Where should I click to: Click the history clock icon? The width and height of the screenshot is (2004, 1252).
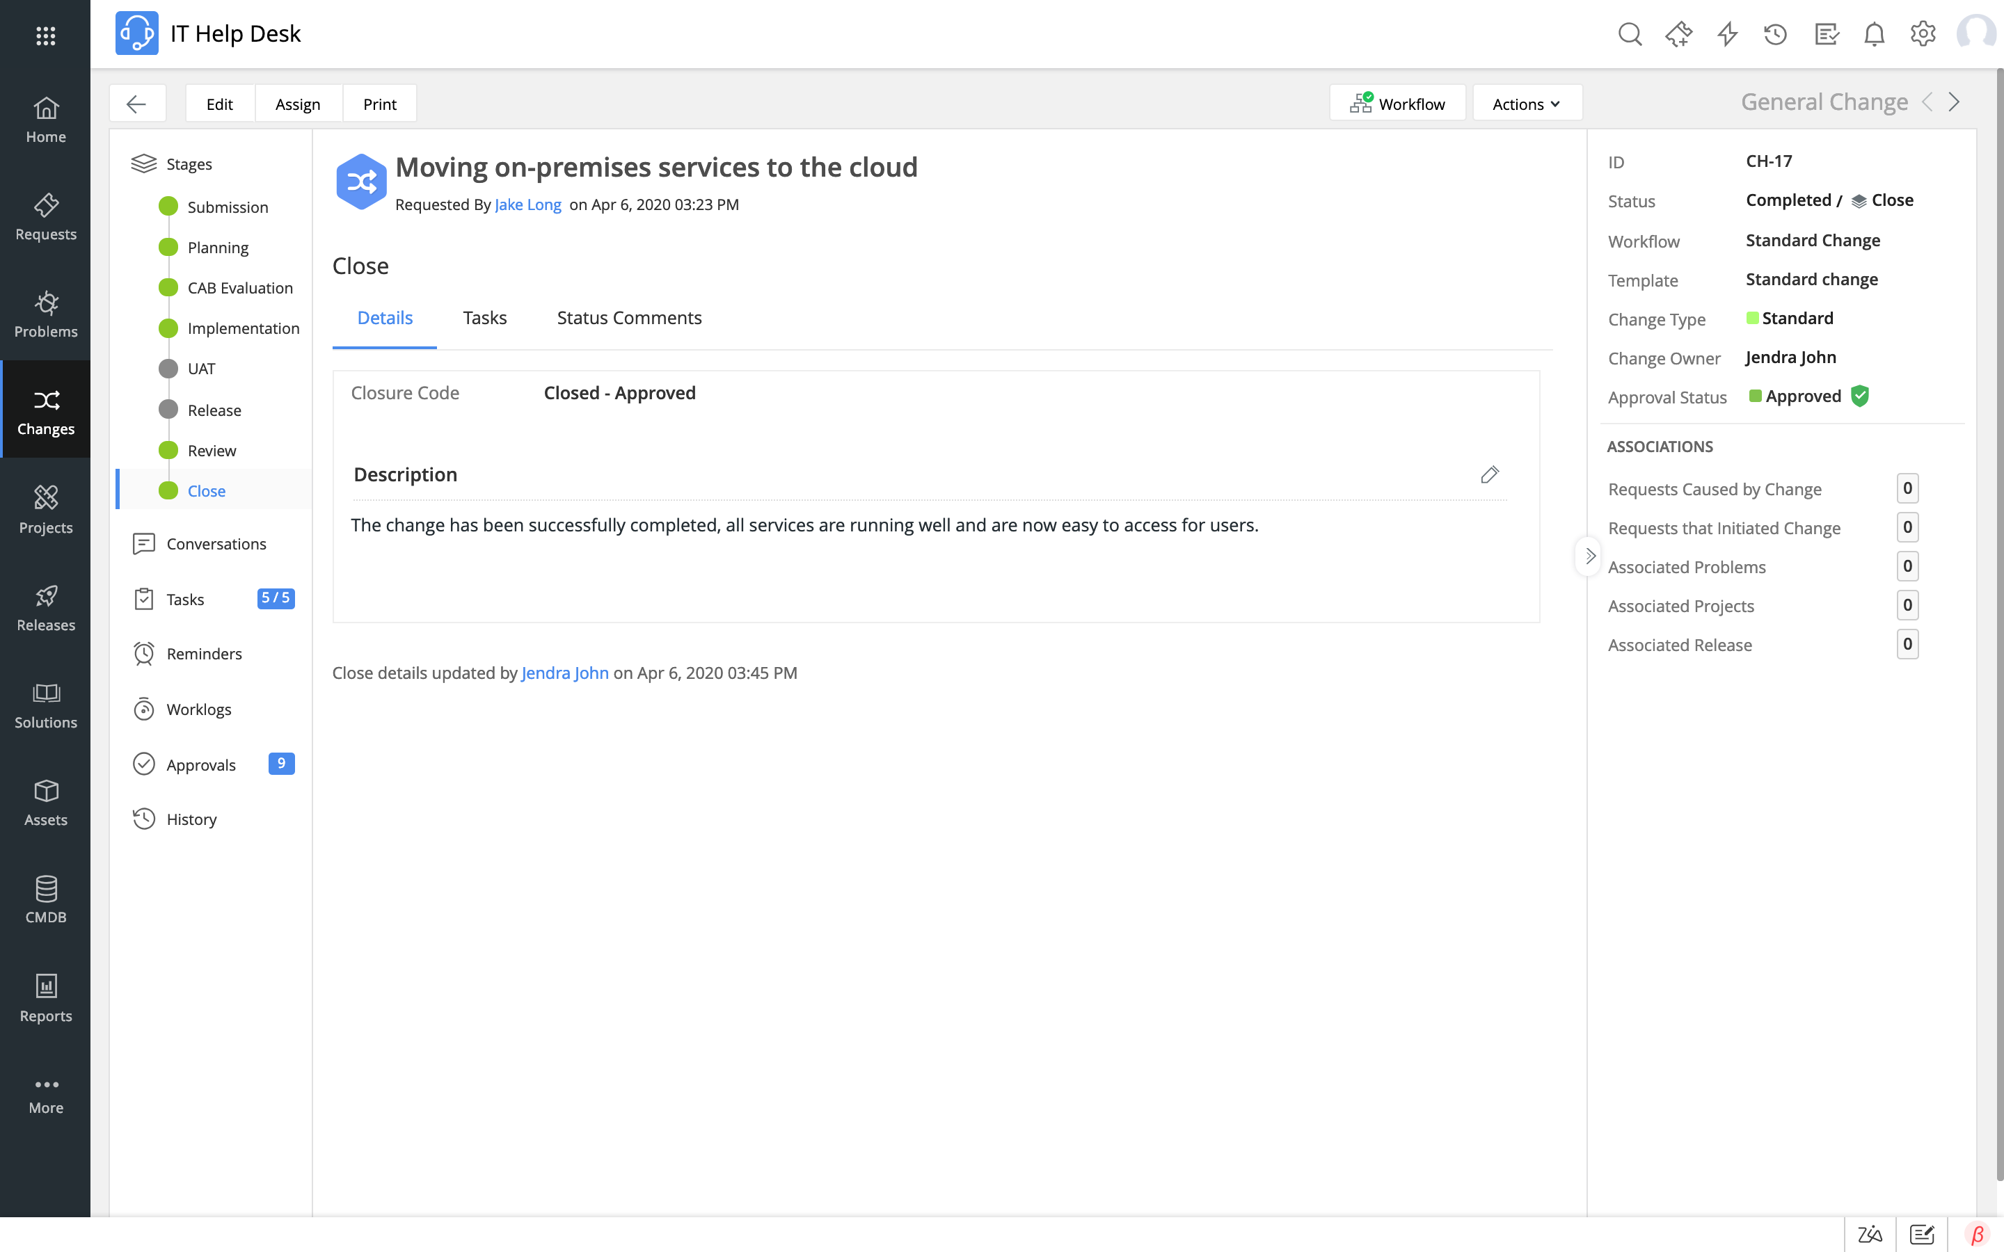pos(143,819)
